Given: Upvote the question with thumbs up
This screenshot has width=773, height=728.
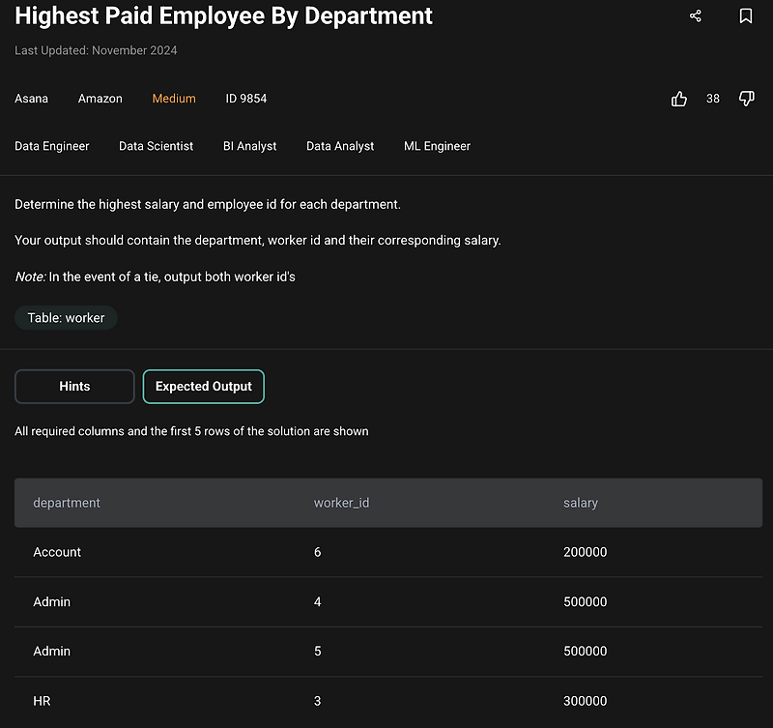Looking at the screenshot, I should (x=678, y=98).
